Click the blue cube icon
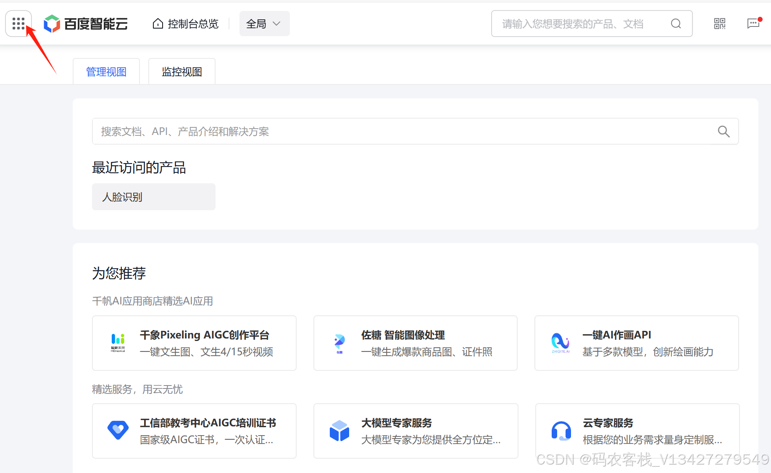Screen dimensions: 771x473 tap(339, 431)
